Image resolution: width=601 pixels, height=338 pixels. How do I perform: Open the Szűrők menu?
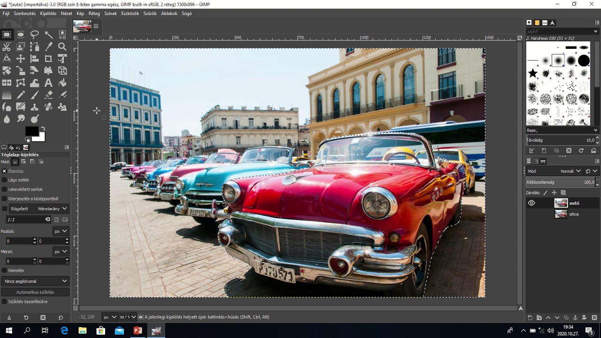[150, 14]
